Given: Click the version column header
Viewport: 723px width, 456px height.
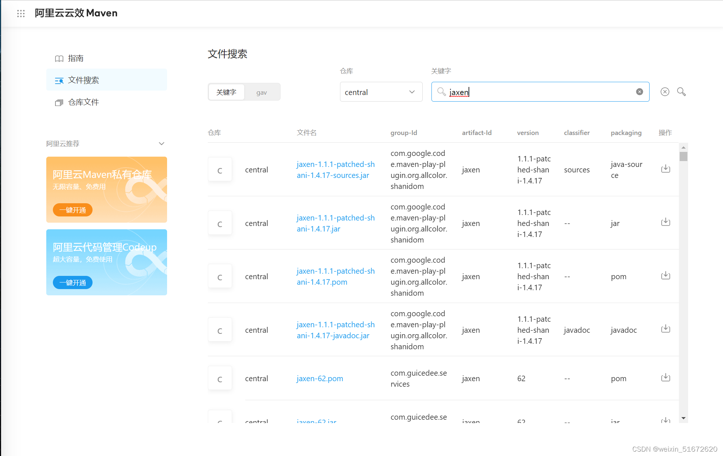Looking at the screenshot, I should click(x=528, y=133).
